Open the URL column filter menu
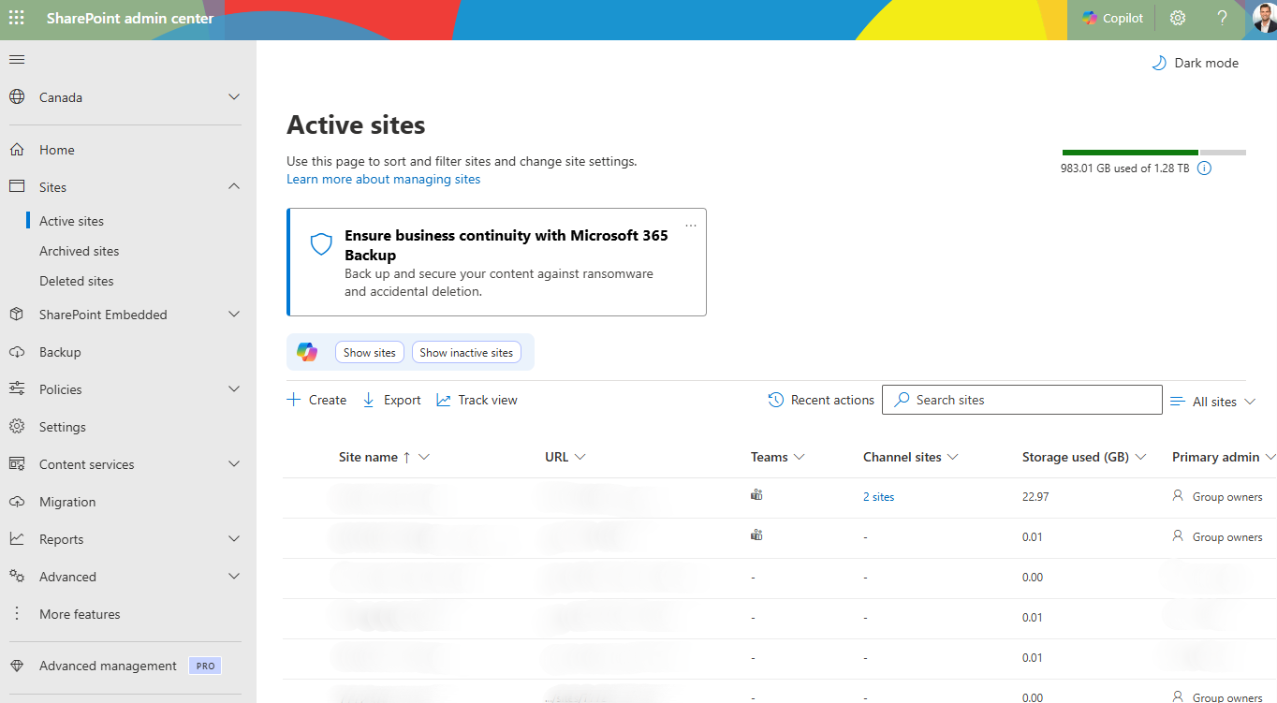This screenshot has height=703, width=1277. 580,457
